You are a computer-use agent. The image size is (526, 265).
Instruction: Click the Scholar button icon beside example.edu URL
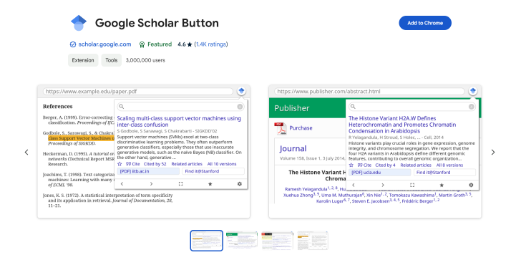click(241, 91)
